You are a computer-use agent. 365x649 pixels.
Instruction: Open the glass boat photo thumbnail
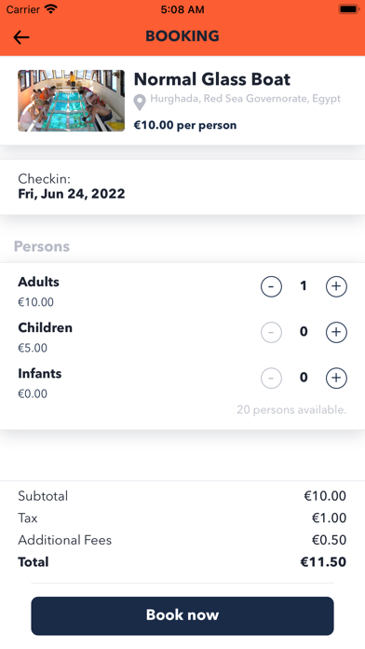click(x=71, y=101)
